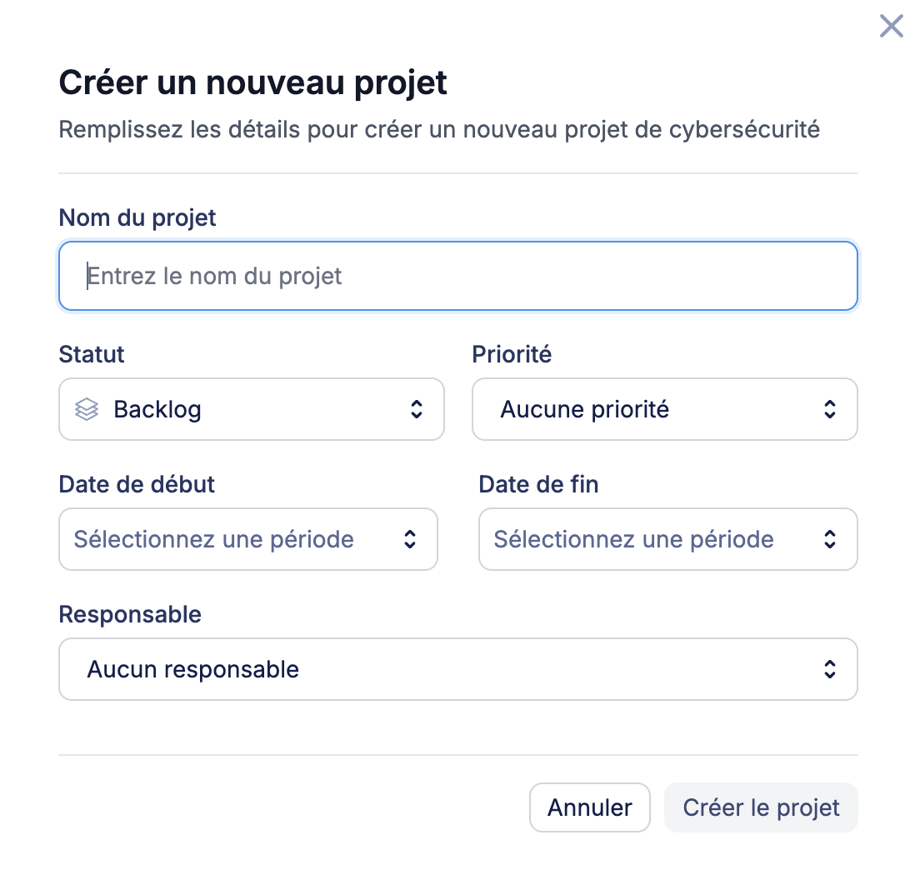Click the Statut field label
Viewport: 920px width, 870px height.
coord(92,354)
